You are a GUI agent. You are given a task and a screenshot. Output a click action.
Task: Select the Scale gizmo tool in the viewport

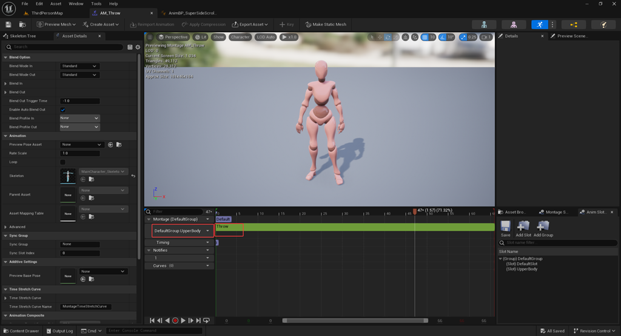click(x=395, y=37)
